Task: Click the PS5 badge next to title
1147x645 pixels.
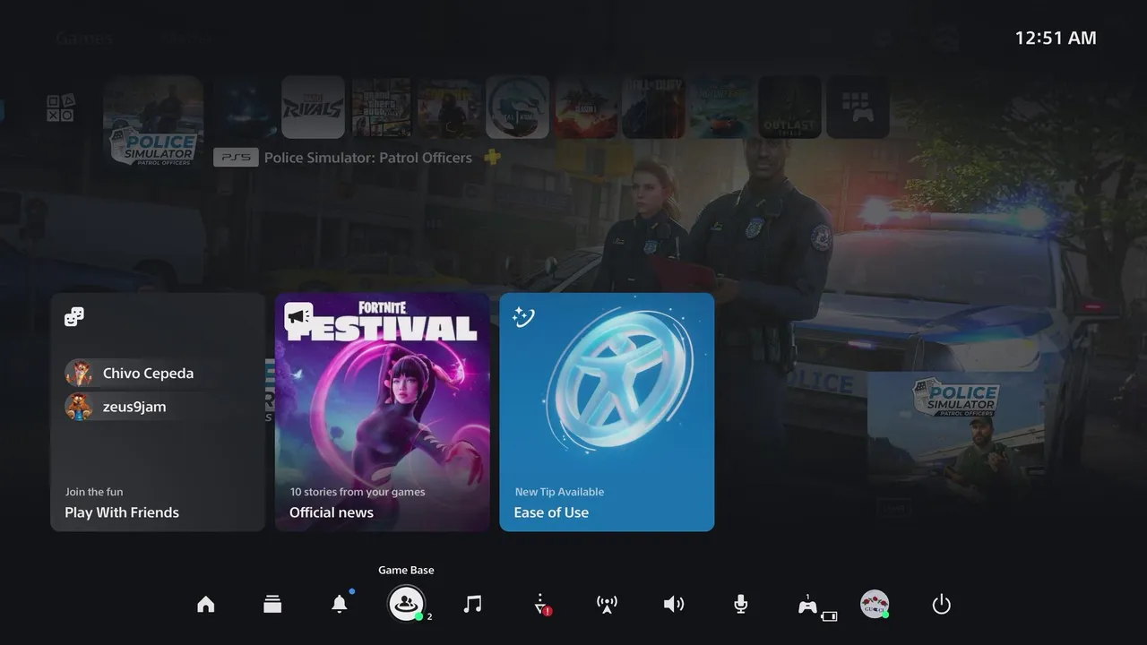Action: point(237,158)
